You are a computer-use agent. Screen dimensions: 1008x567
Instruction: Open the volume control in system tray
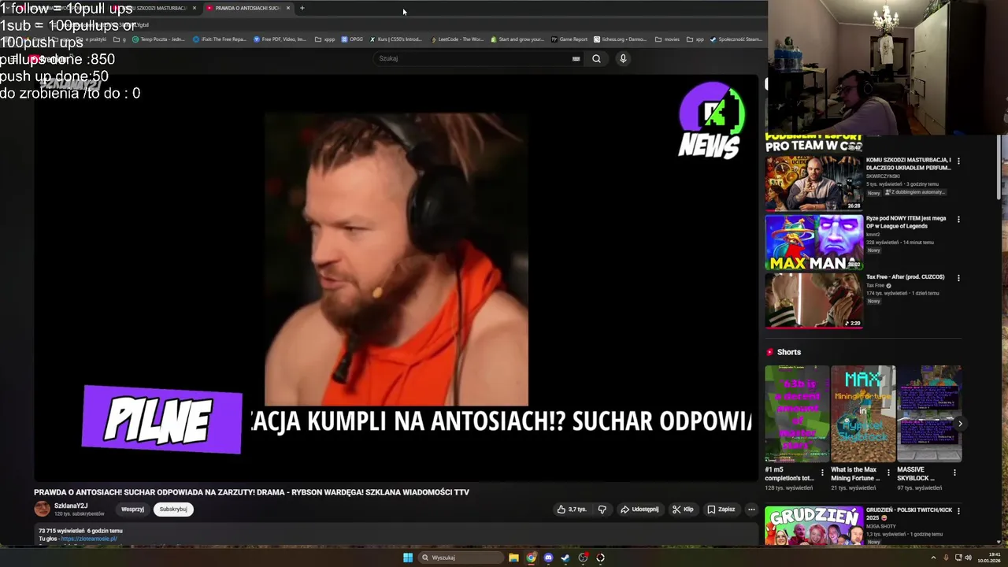click(x=968, y=558)
